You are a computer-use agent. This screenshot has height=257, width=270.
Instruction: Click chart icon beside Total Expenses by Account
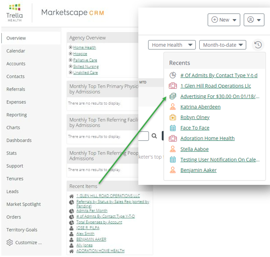72,222
